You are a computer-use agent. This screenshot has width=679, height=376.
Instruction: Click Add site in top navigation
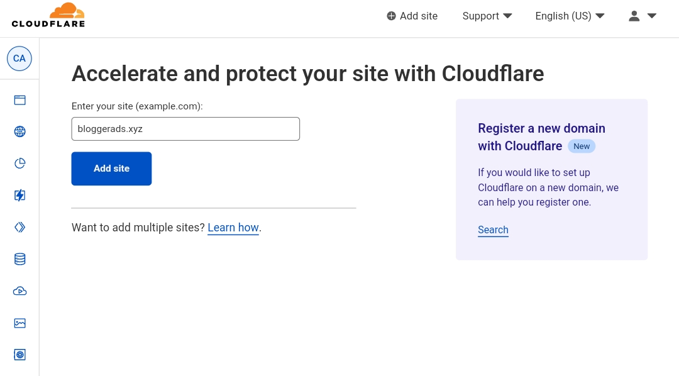click(x=412, y=16)
